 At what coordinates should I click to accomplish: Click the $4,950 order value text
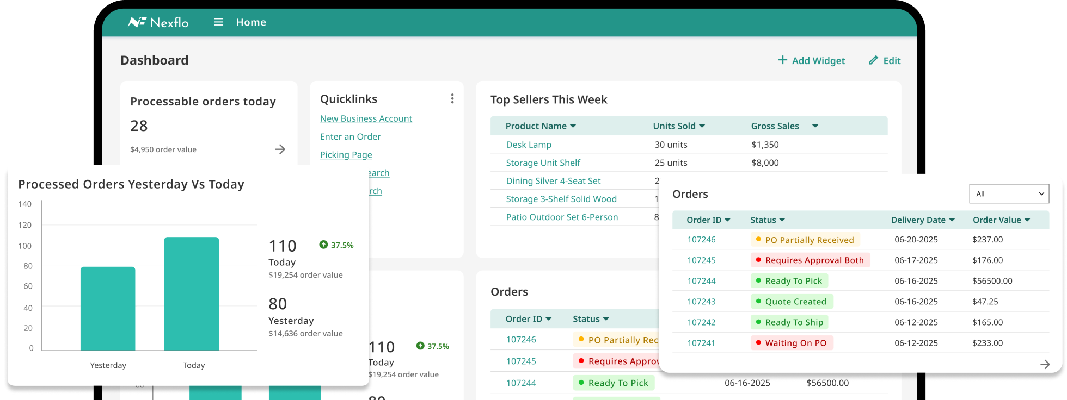coord(163,149)
